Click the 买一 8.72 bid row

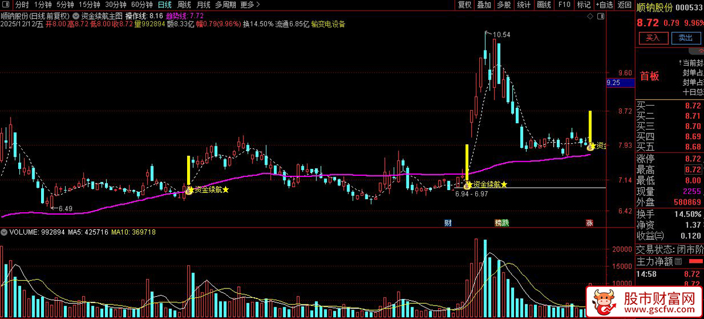670,106
